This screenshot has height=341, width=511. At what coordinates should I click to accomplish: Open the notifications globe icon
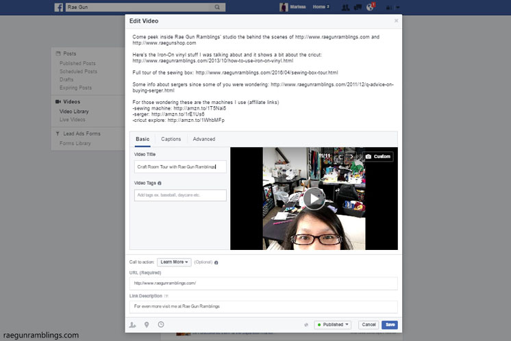click(370, 7)
